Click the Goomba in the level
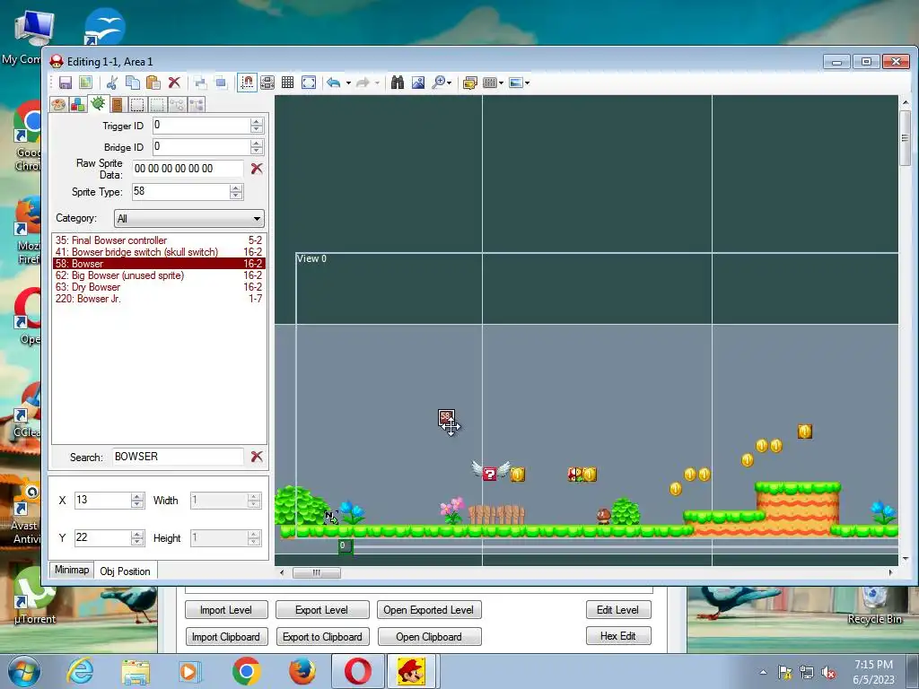The image size is (919, 689). [603, 516]
